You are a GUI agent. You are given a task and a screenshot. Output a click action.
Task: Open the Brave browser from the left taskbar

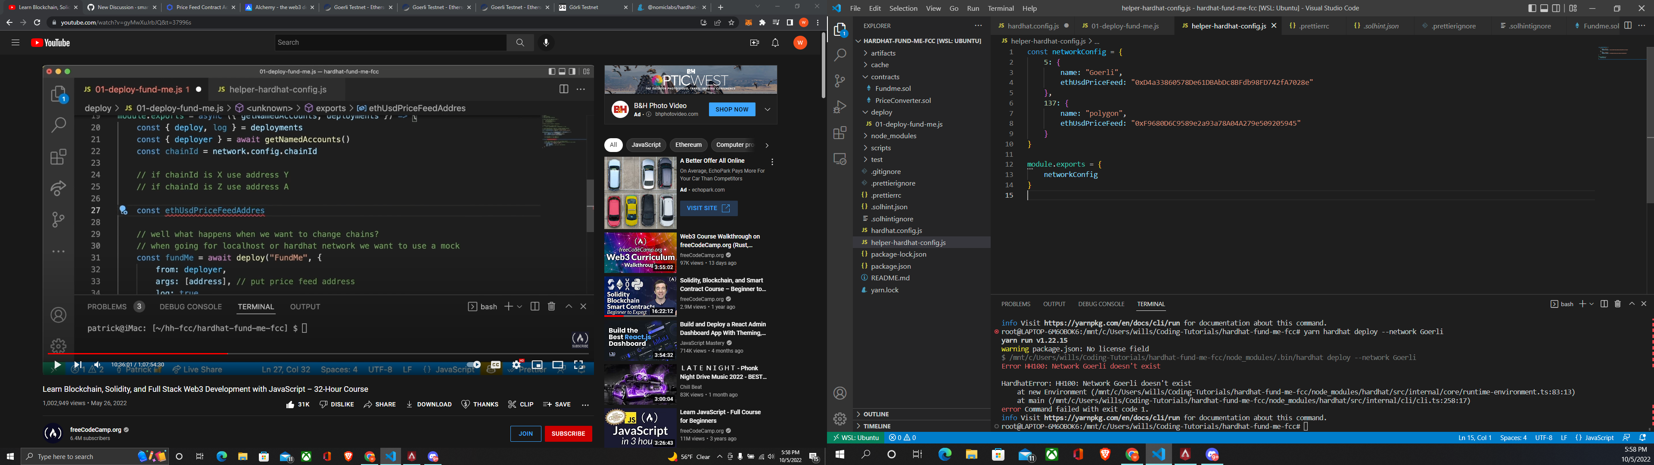point(348,457)
